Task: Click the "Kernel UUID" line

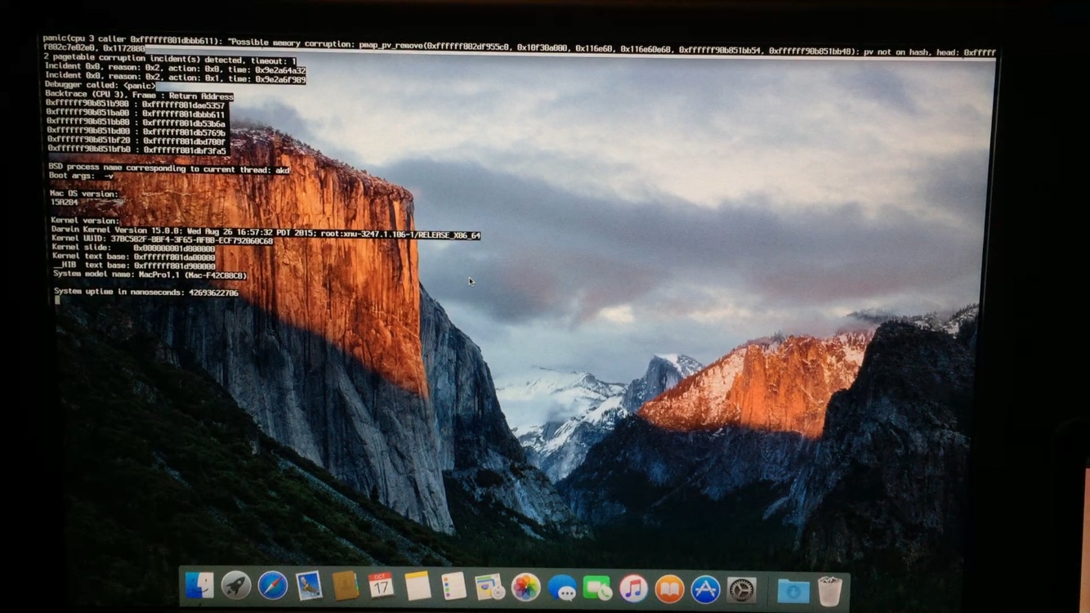Action: coord(163,240)
